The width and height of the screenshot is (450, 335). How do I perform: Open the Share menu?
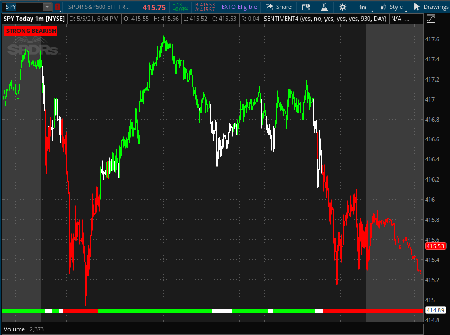[278, 7]
